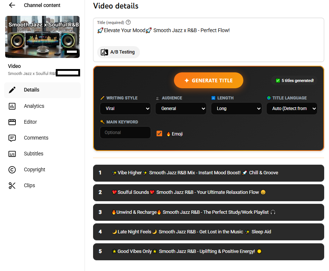Click the A/B Testing button
The height and width of the screenshot is (271, 329).
coord(118,52)
